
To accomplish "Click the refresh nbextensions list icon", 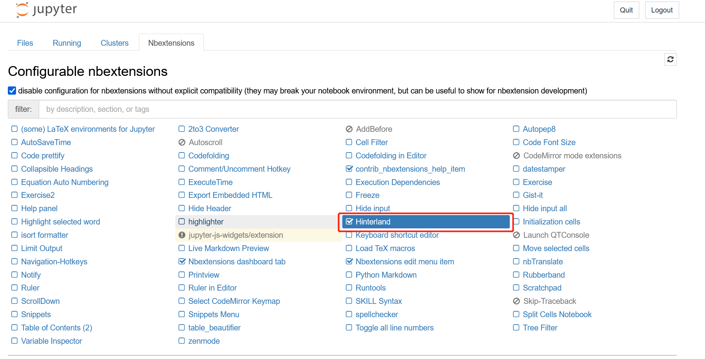I will coord(670,59).
